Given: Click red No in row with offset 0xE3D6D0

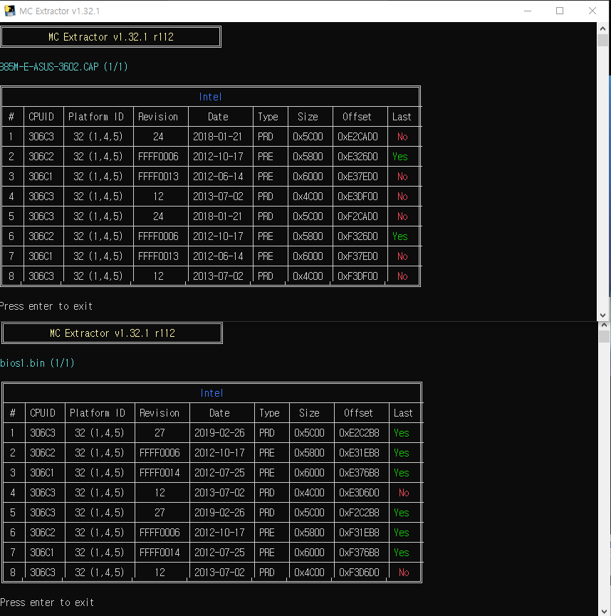Looking at the screenshot, I should point(404,493).
